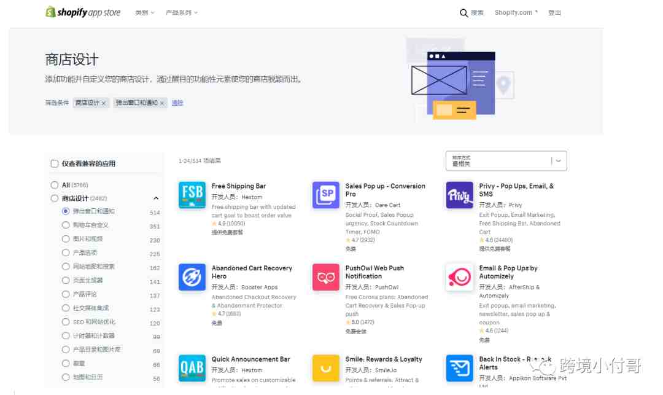663x395 pixels.
Task: Remove the 弹出窗口和通知 filter tag with X
Action: click(162, 103)
